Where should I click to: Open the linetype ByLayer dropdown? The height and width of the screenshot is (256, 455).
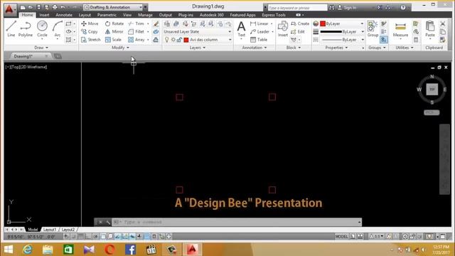coord(341,40)
